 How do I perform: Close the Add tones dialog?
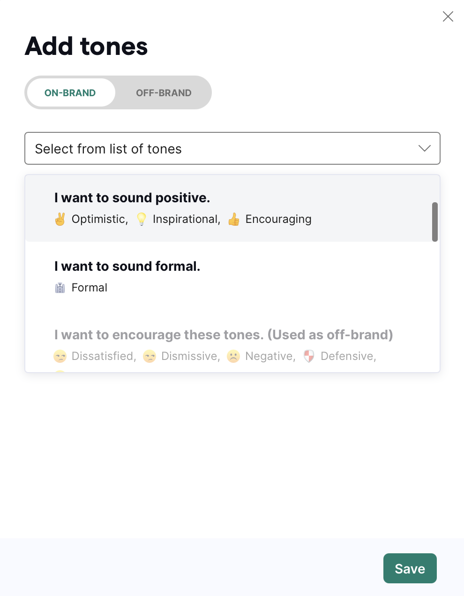448,16
